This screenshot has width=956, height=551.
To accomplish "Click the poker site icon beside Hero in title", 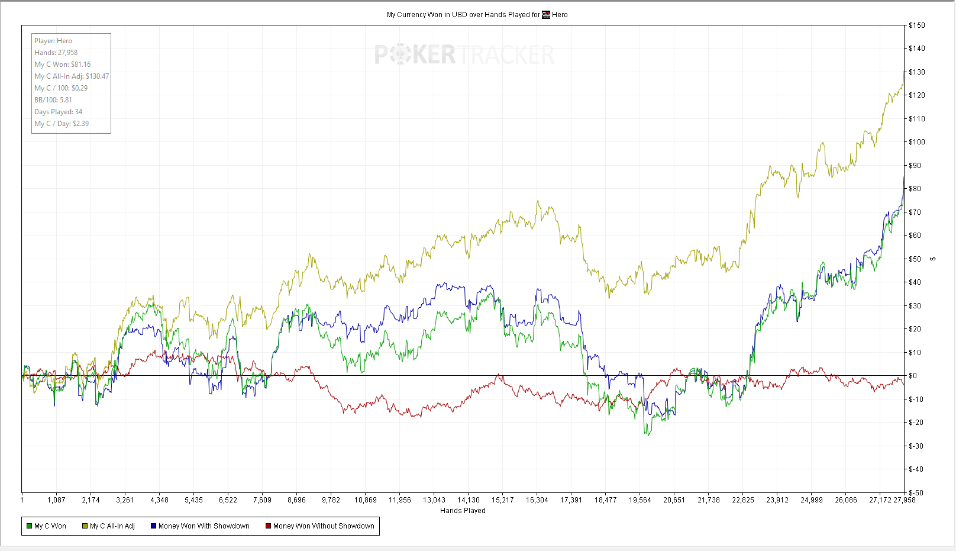I will [x=546, y=15].
